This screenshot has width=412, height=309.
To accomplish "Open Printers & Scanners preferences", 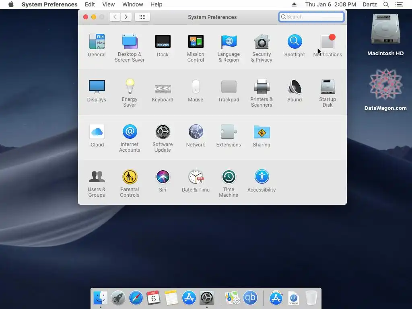I will (x=262, y=93).
